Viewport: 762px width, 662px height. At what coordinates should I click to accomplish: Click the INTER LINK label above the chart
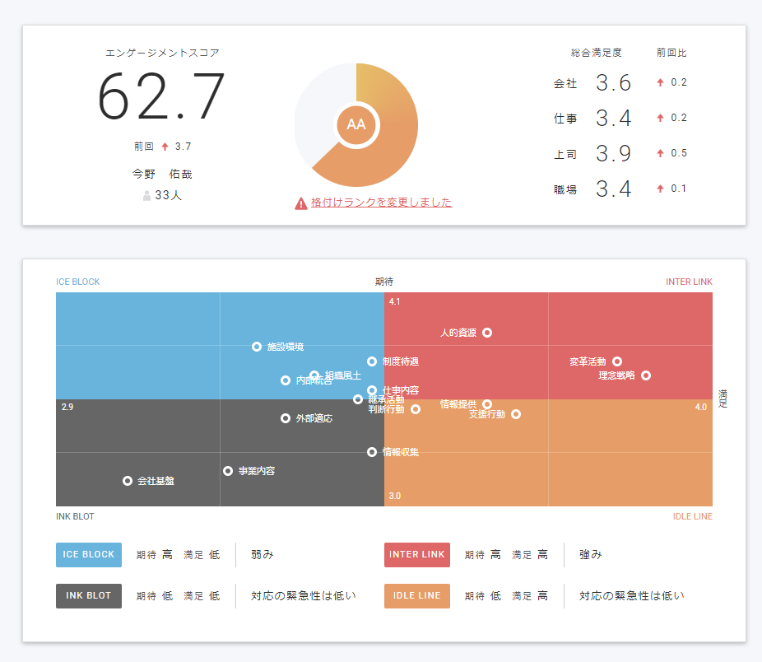(689, 282)
